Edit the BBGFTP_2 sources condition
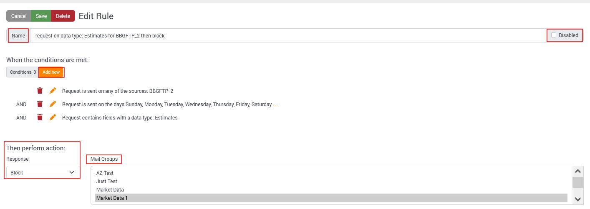This screenshot has height=209, width=590. click(53, 91)
